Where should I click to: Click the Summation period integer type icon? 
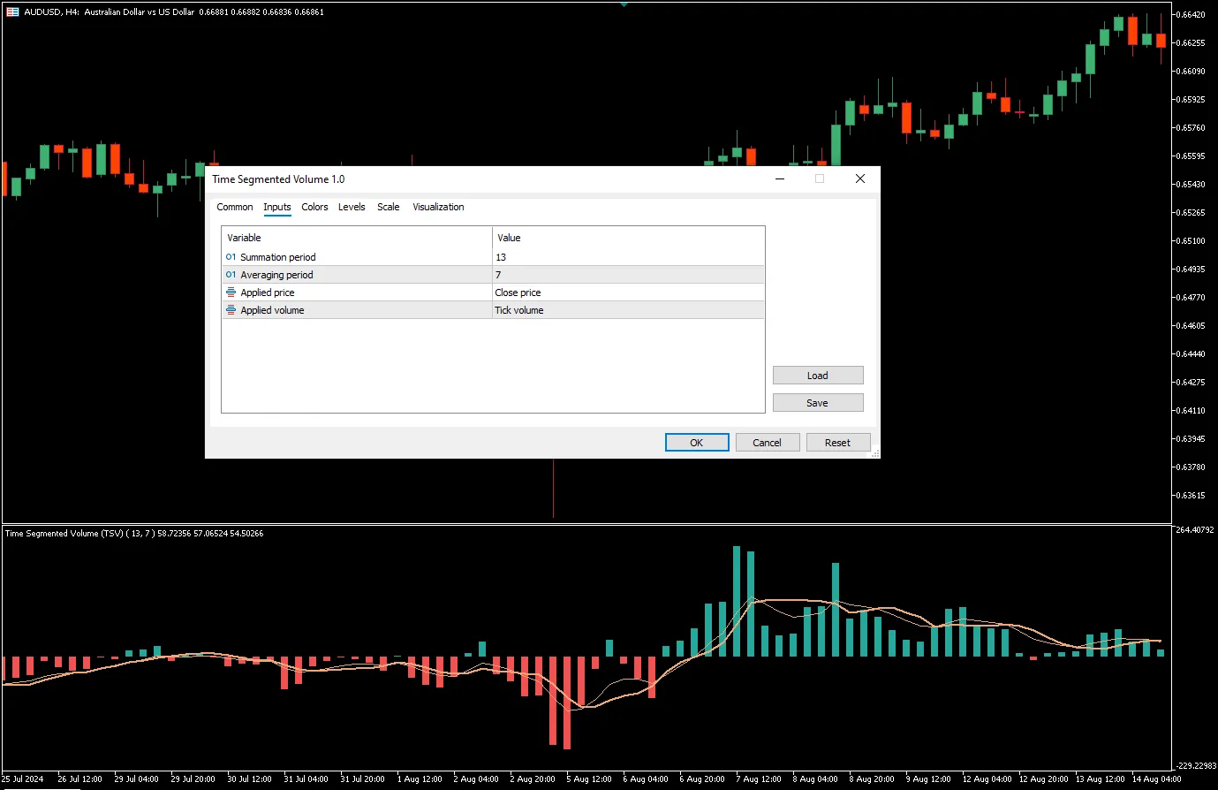[x=231, y=257]
